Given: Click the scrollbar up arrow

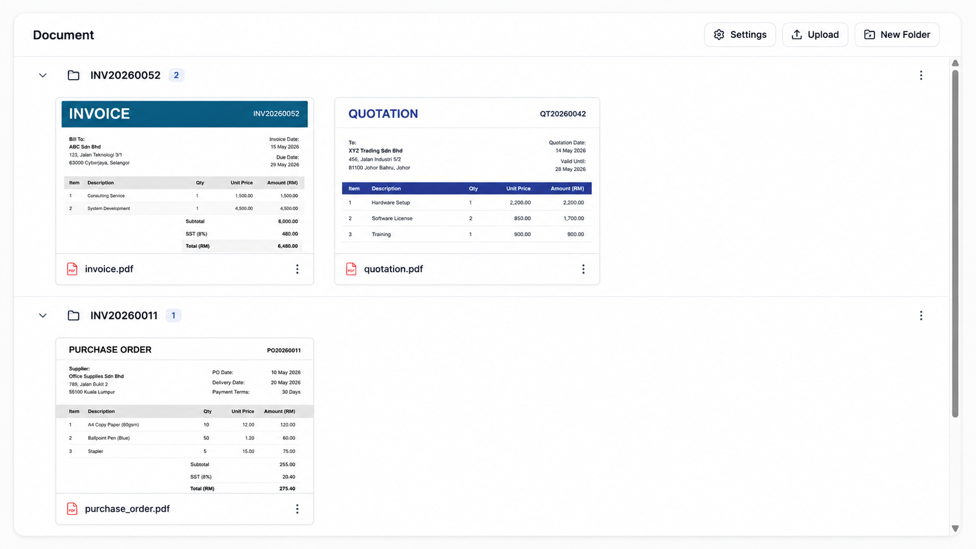Looking at the screenshot, I should (955, 63).
